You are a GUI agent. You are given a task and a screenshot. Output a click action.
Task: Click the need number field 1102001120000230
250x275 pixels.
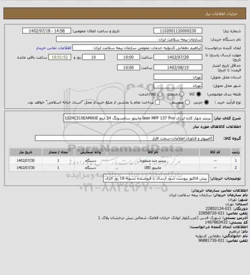(x=178, y=31)
